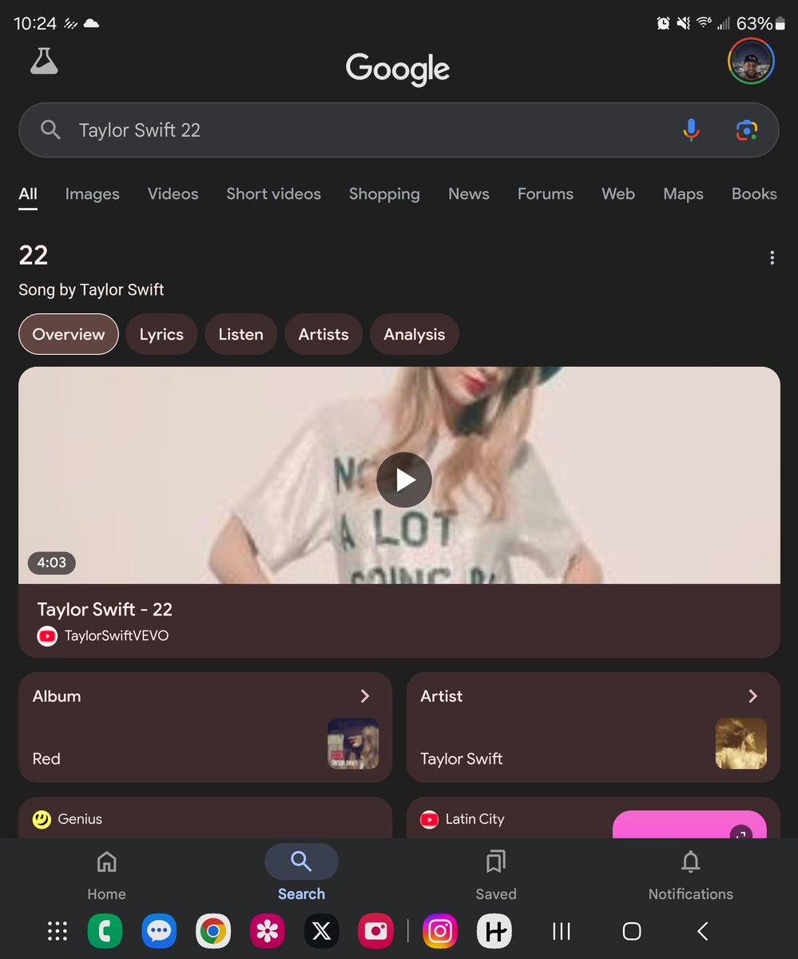Open the Notifications bell tab

coord(691,874)
